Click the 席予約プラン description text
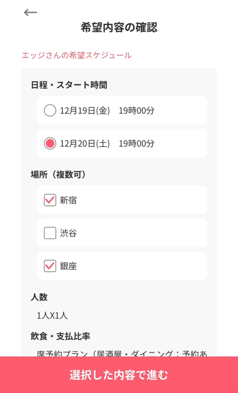Viewport: 238px width, 393px height. coord(122,353)
